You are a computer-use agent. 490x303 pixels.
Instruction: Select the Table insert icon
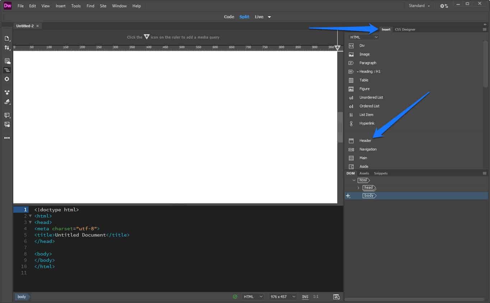(x=351, y=80)
